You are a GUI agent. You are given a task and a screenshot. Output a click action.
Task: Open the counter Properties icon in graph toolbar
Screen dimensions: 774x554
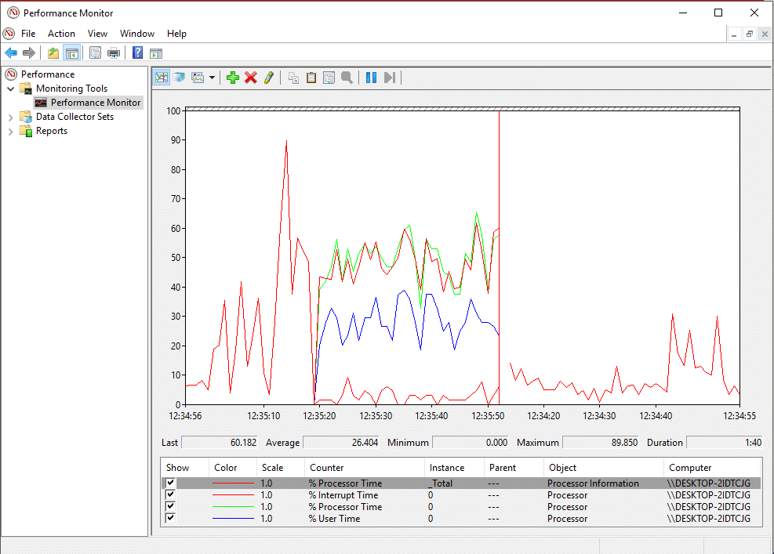(x=329, y=78)
